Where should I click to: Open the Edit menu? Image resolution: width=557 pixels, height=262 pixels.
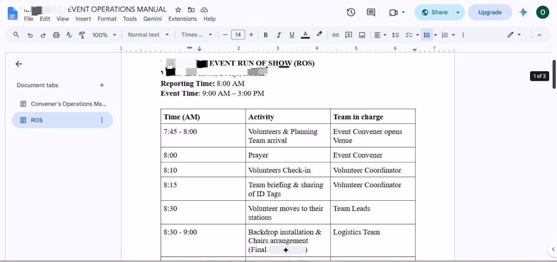45,19
